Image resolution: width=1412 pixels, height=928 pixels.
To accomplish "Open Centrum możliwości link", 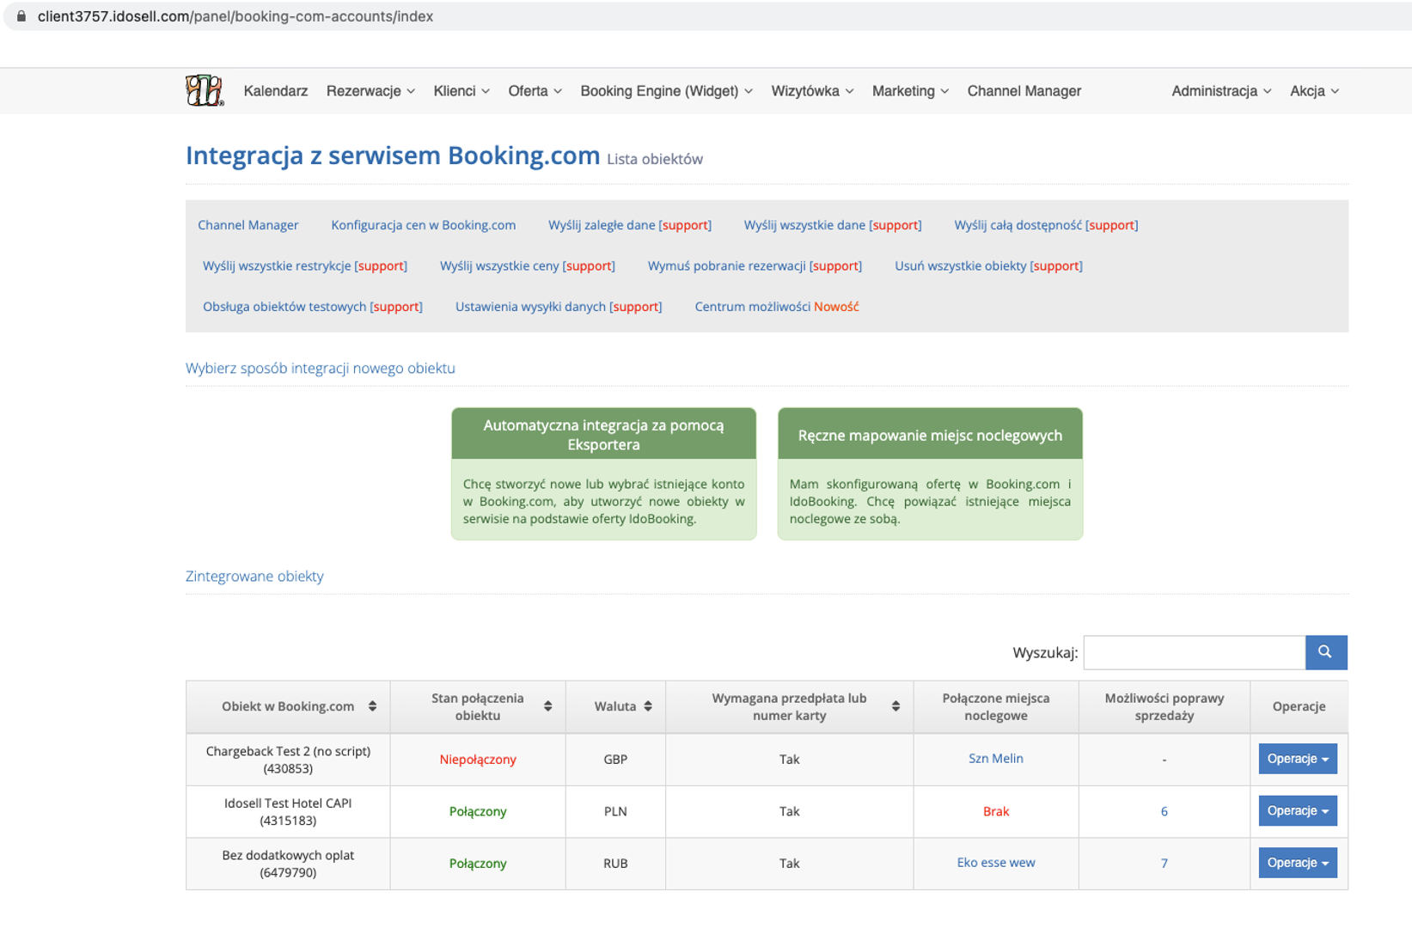I will [777, 307].
